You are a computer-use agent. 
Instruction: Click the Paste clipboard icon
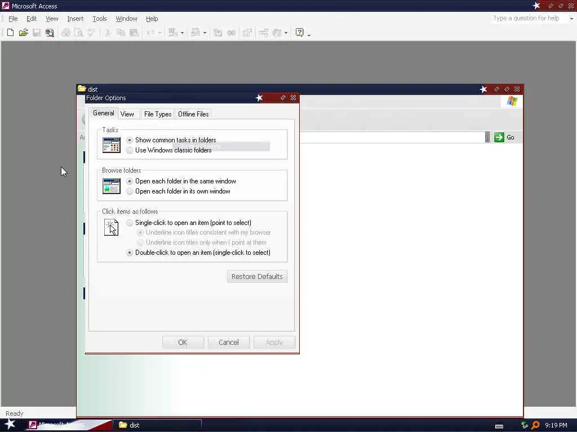click(x=134, y=33)
